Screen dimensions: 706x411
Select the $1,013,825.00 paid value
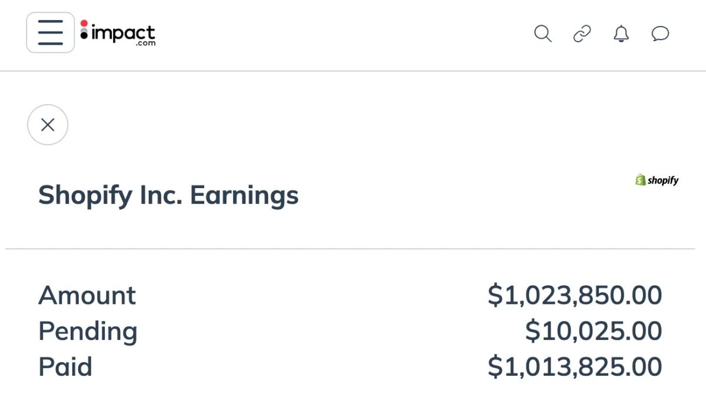(575, 367)
